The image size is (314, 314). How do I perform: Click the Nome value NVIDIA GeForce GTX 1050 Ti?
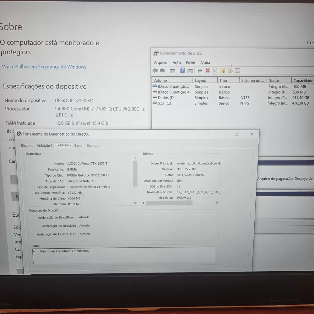tap(87, 163)
